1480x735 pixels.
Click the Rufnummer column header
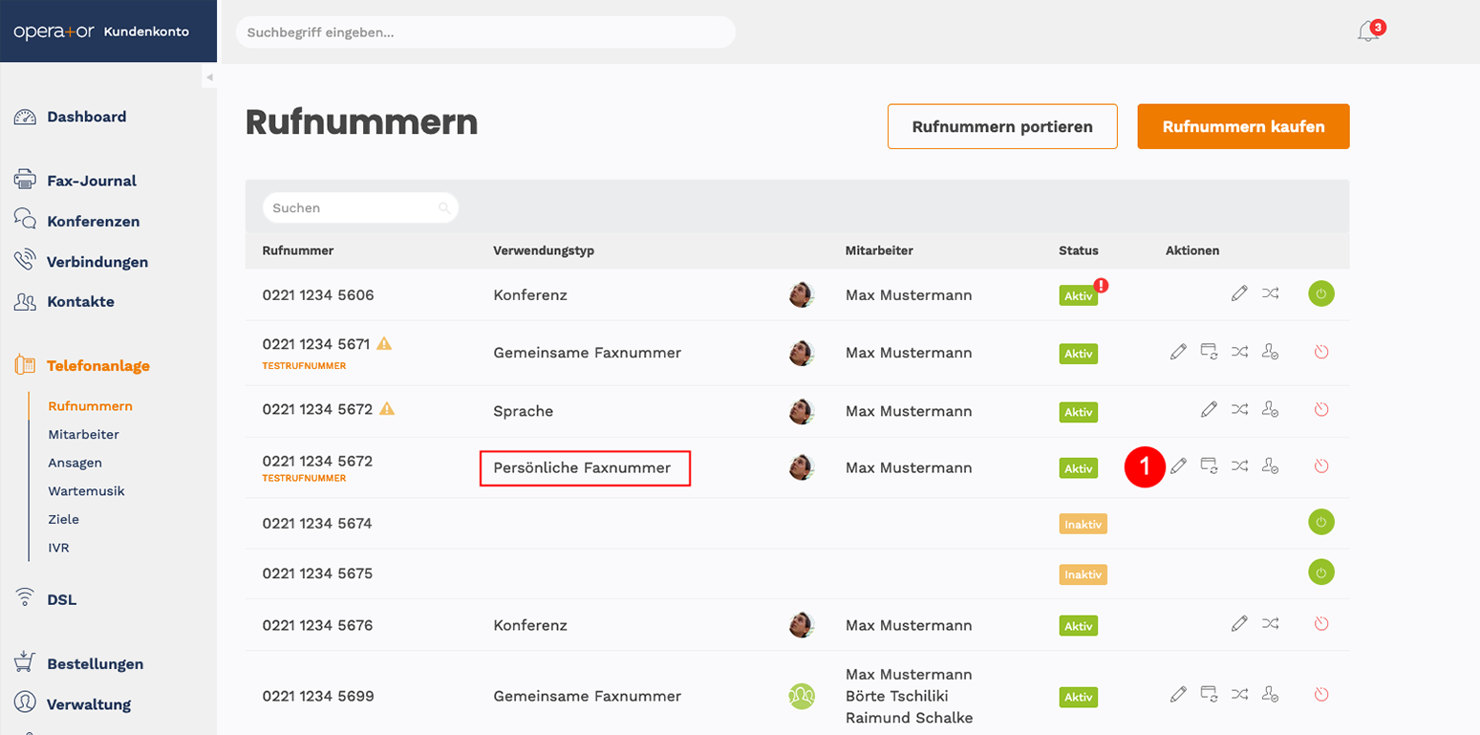(297, 250)
